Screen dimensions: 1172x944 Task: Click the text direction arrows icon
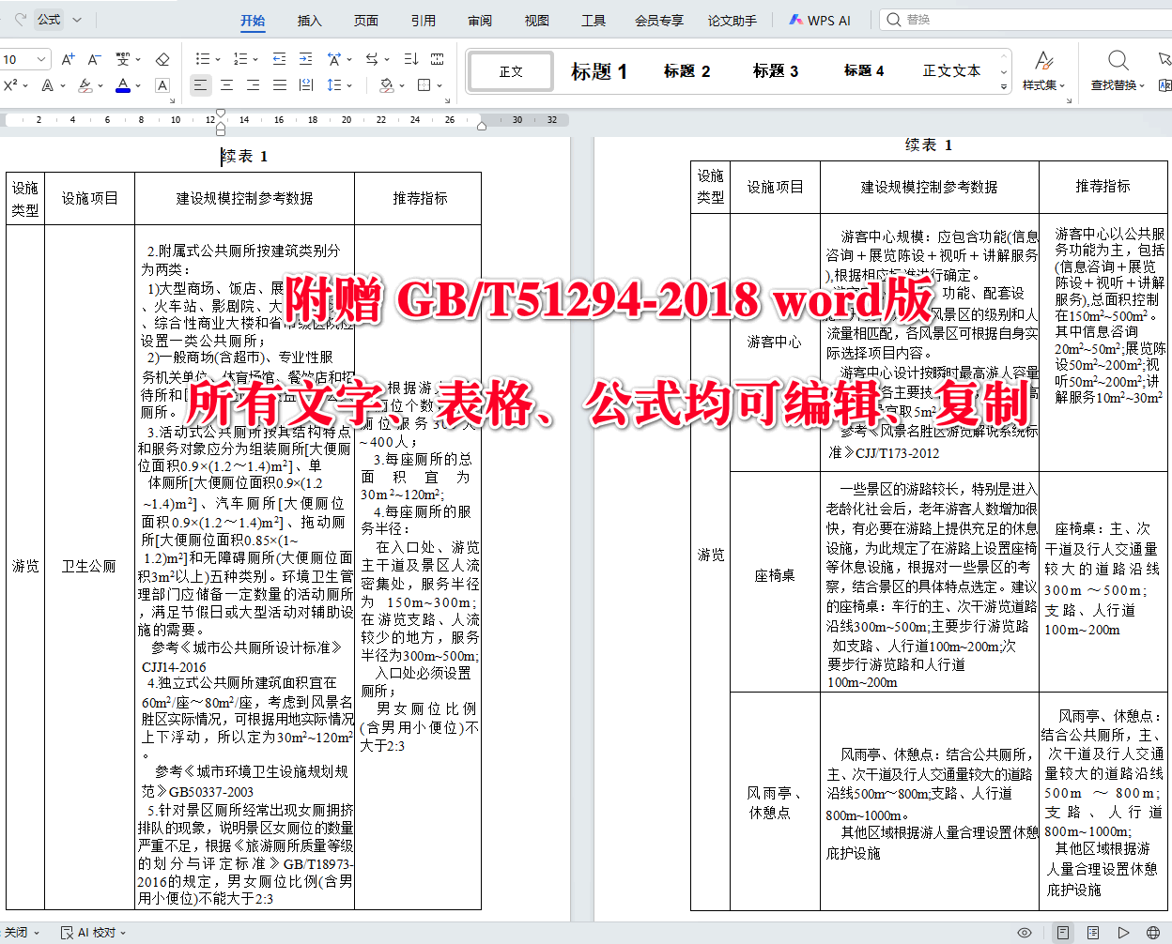coord(372,59)
